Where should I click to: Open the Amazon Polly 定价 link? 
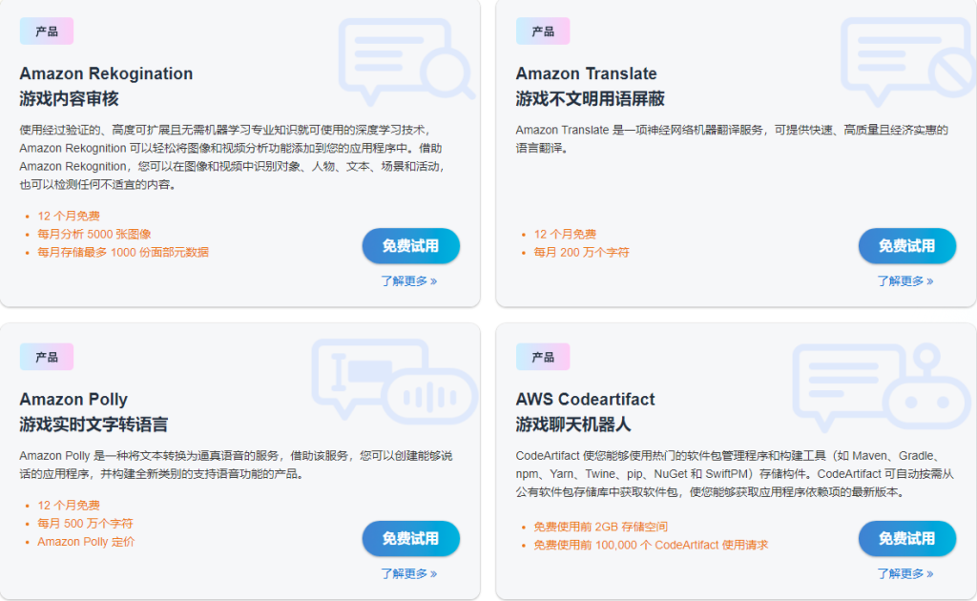click(x=86, y=541)
